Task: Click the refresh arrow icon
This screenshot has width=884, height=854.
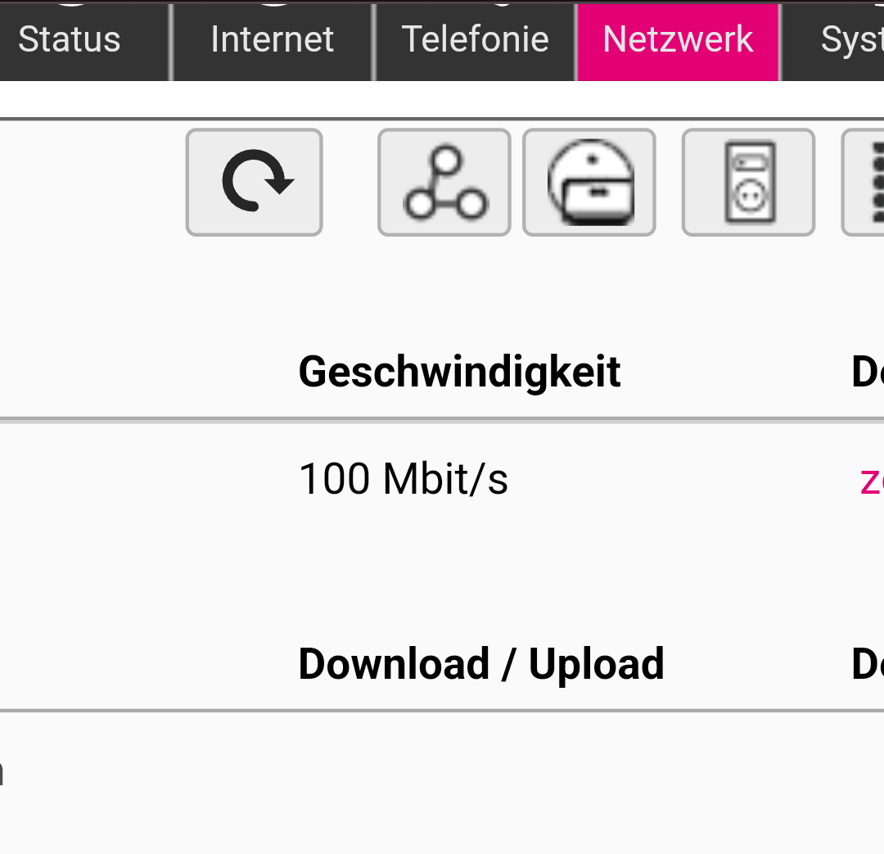Action: click(255, 182)
